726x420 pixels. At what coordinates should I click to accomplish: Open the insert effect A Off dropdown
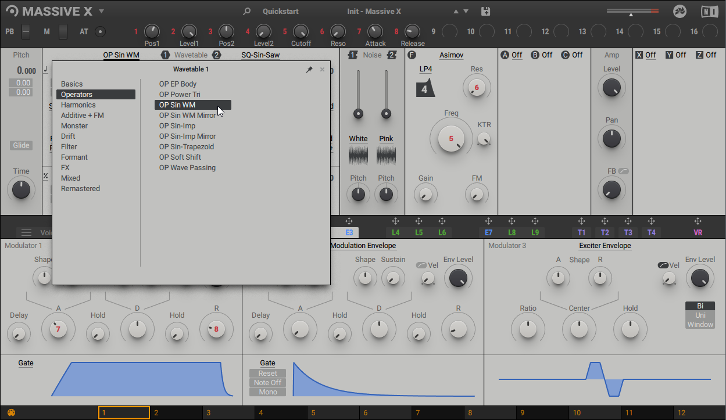[x=517, y=55]
